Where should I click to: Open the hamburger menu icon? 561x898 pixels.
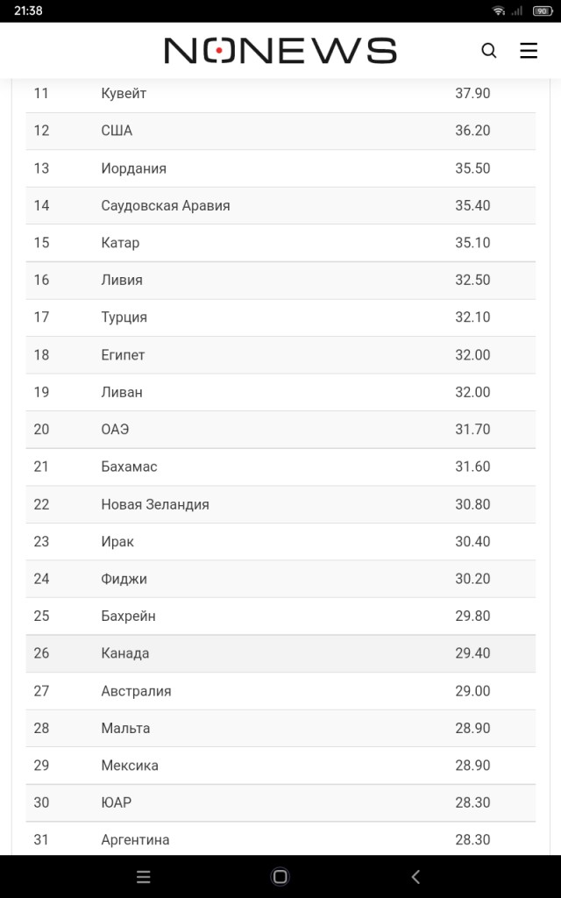click(529, 50)
